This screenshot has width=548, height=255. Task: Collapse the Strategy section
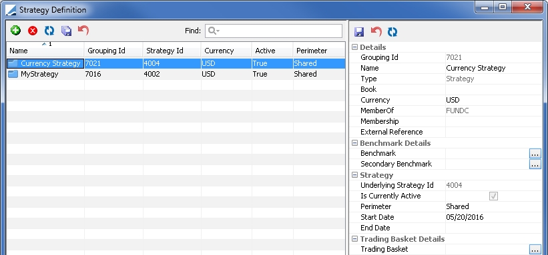(x=354, y=174)
